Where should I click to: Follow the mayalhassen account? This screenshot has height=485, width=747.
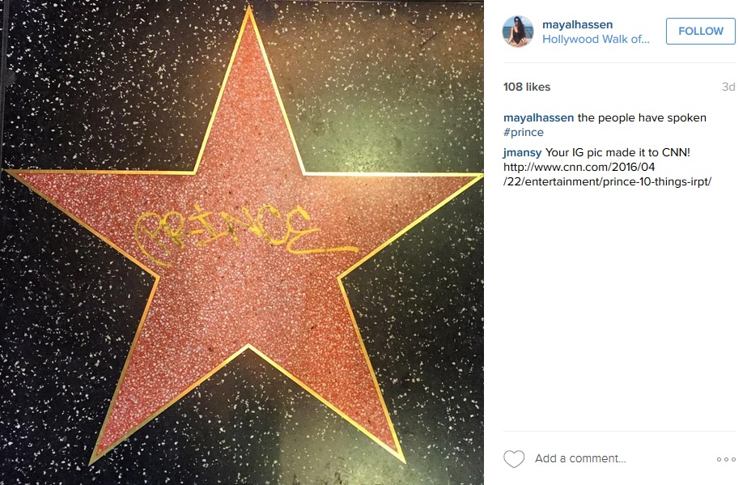700,31
